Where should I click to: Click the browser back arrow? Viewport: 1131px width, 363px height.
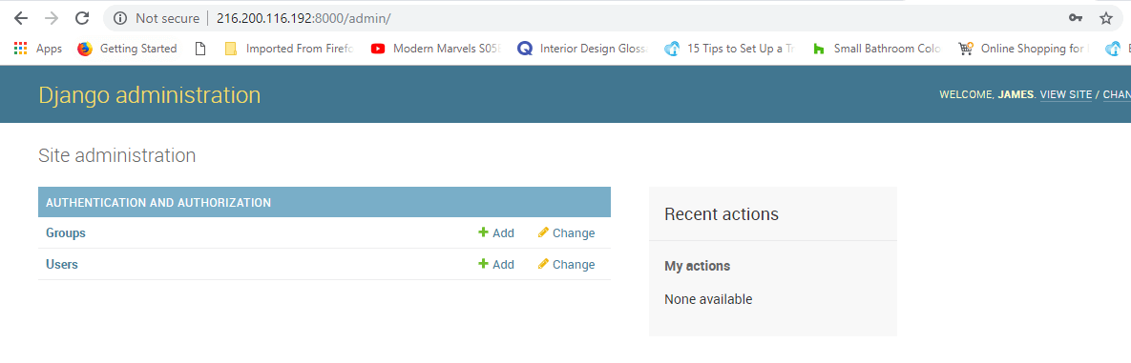click(21, 18)
